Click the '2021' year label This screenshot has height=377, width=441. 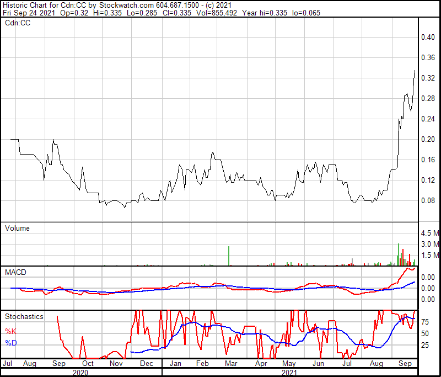click(x=289, y=373)
